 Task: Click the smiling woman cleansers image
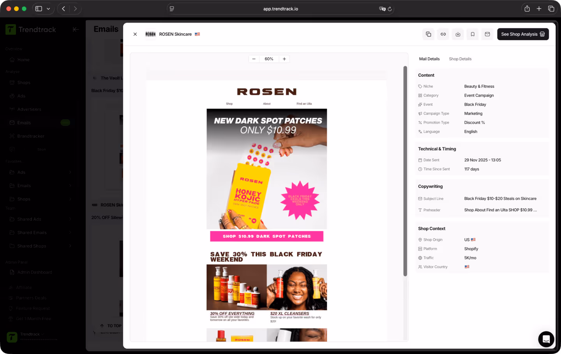[x=297, y=287]
